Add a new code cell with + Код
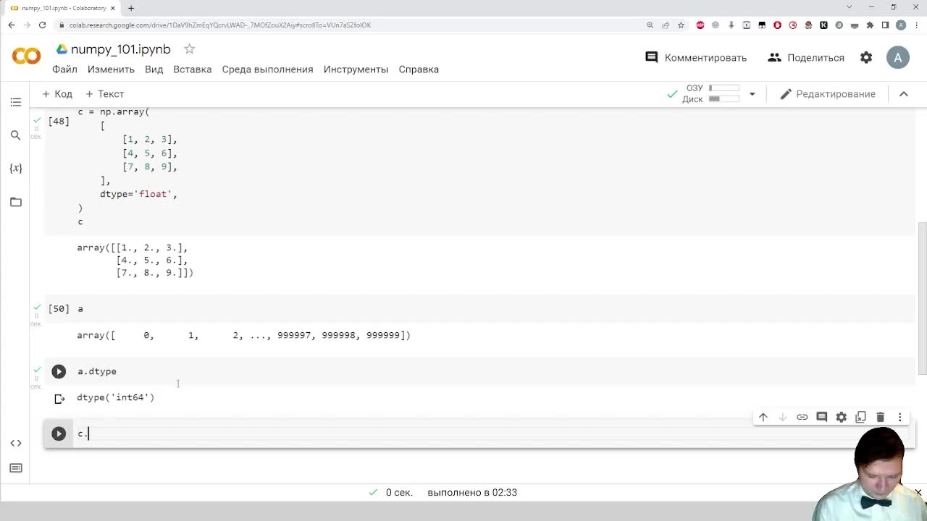The height and width of the screenshot is (521, 927). tap(57, 94)
